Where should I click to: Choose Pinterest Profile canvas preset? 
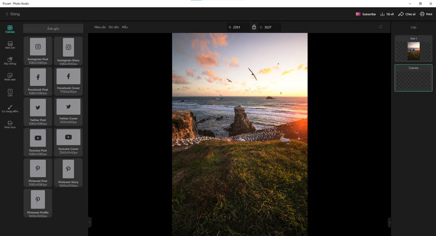38,203
